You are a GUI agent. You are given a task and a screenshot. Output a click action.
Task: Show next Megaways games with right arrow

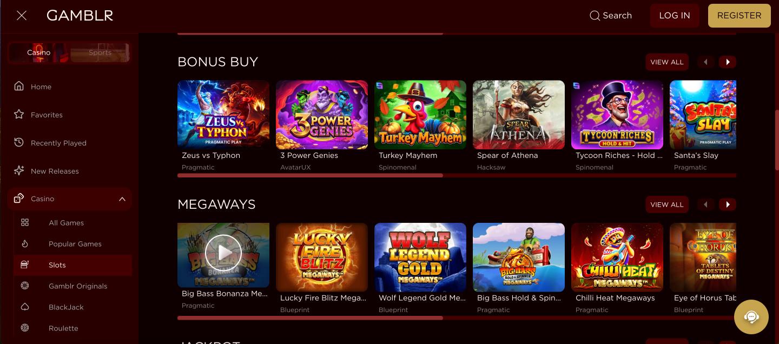728,204
